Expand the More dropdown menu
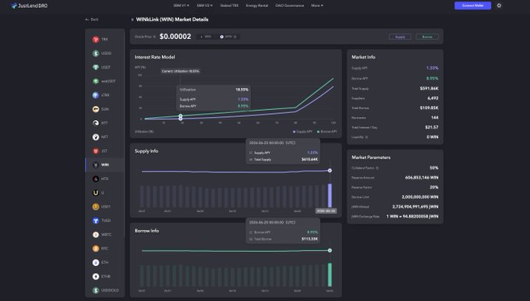Viewport: 530px width, 301px height. (317, 5)
